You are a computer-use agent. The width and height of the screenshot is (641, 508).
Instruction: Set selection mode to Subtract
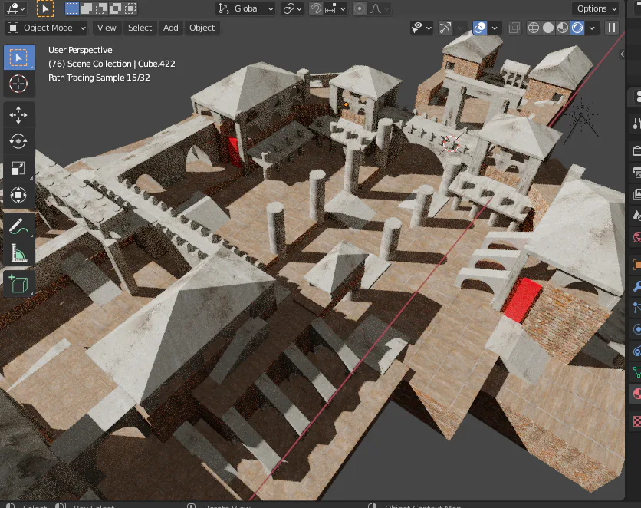101,8
